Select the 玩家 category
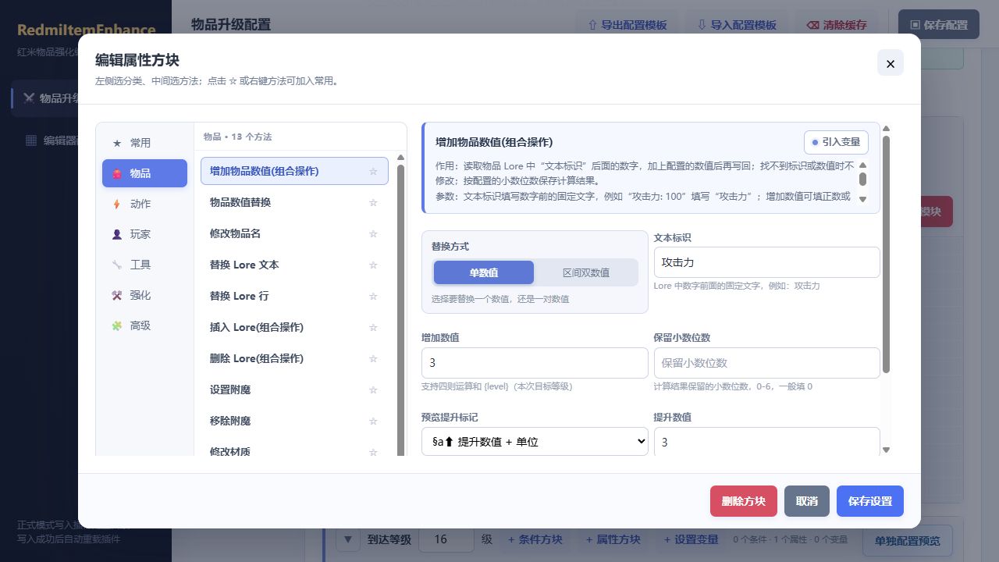The height and width of the screenshot is (562, 999). (x=144, y=234)
